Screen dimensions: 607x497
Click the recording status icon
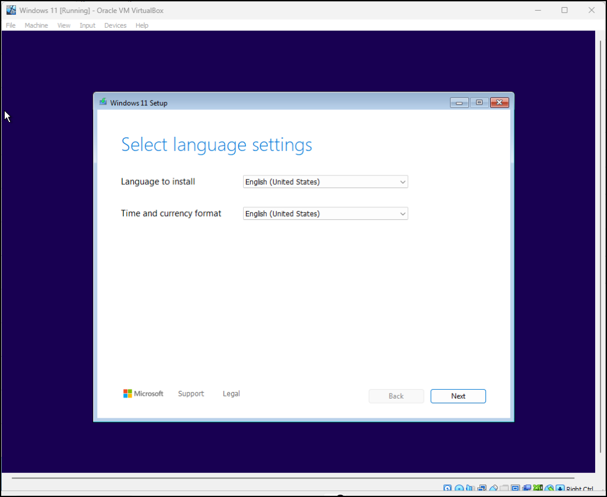(x=527, y=488)
